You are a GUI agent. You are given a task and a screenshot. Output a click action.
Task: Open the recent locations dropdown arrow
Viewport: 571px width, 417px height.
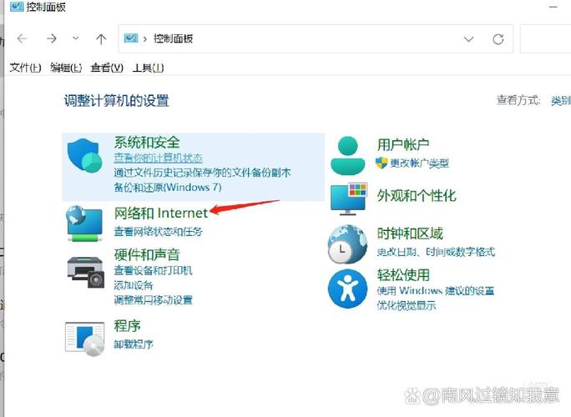[76, 38]
